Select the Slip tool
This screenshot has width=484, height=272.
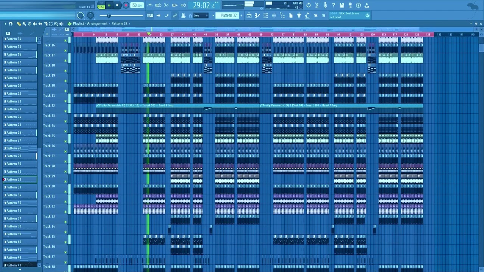coord(40,23)
